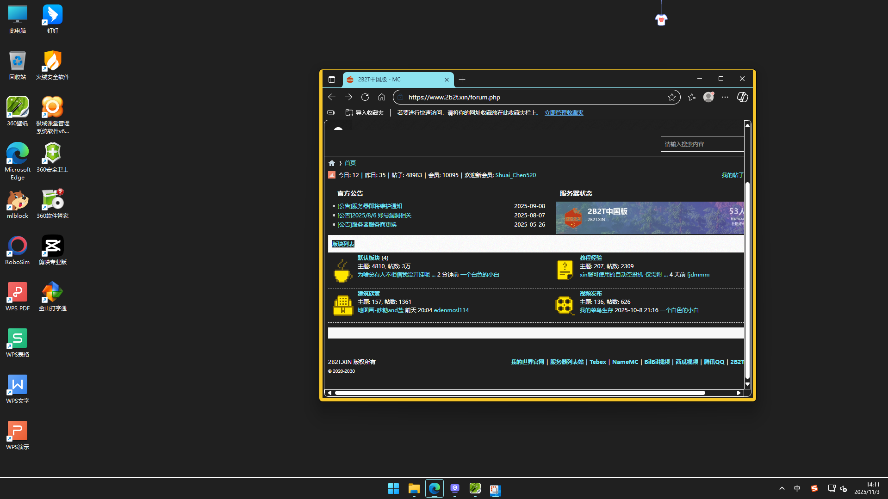Click the 立即管理收藏夹 link
This screenshot has height=499, width=888.
[x=564, y=113]
